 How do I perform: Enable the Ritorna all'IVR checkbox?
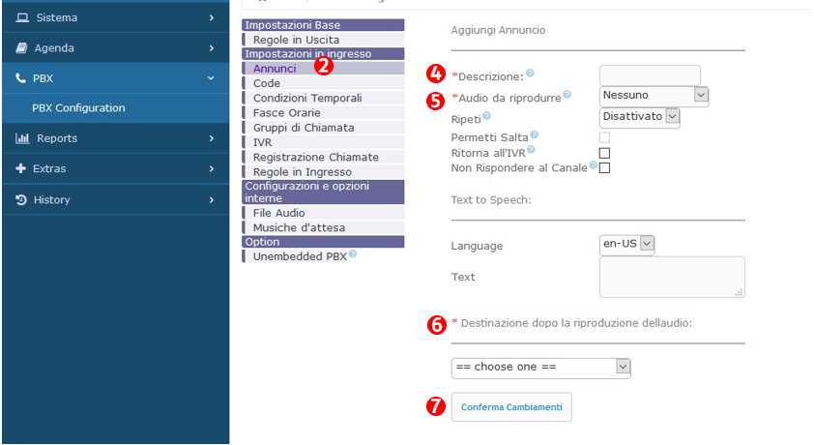(x=604, y=153)
